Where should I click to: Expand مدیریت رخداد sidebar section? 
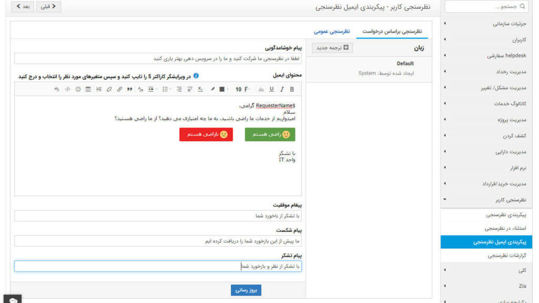pyautogui.click(x=486, y=72)
